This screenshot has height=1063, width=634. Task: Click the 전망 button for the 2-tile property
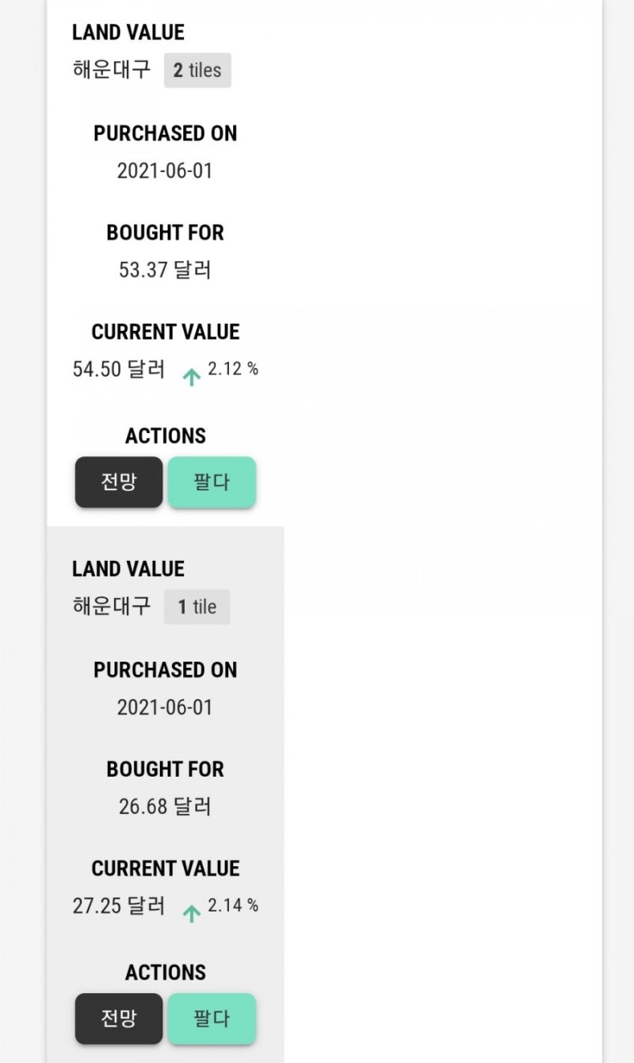point(119,482)
